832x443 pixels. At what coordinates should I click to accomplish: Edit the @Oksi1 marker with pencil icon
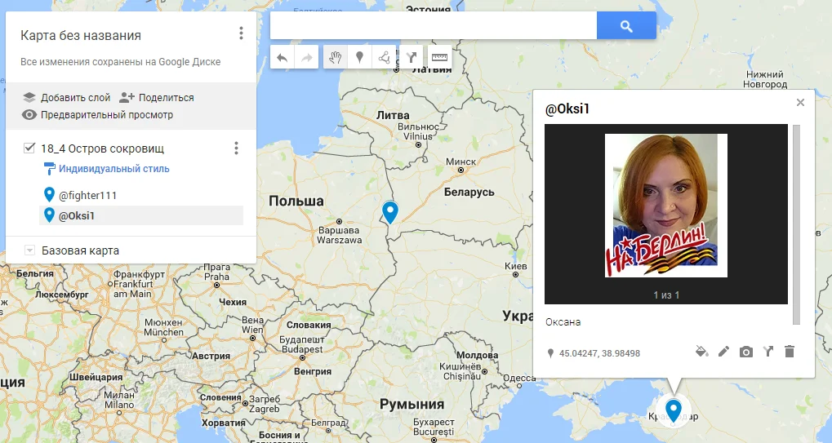(x=723, y=352)
